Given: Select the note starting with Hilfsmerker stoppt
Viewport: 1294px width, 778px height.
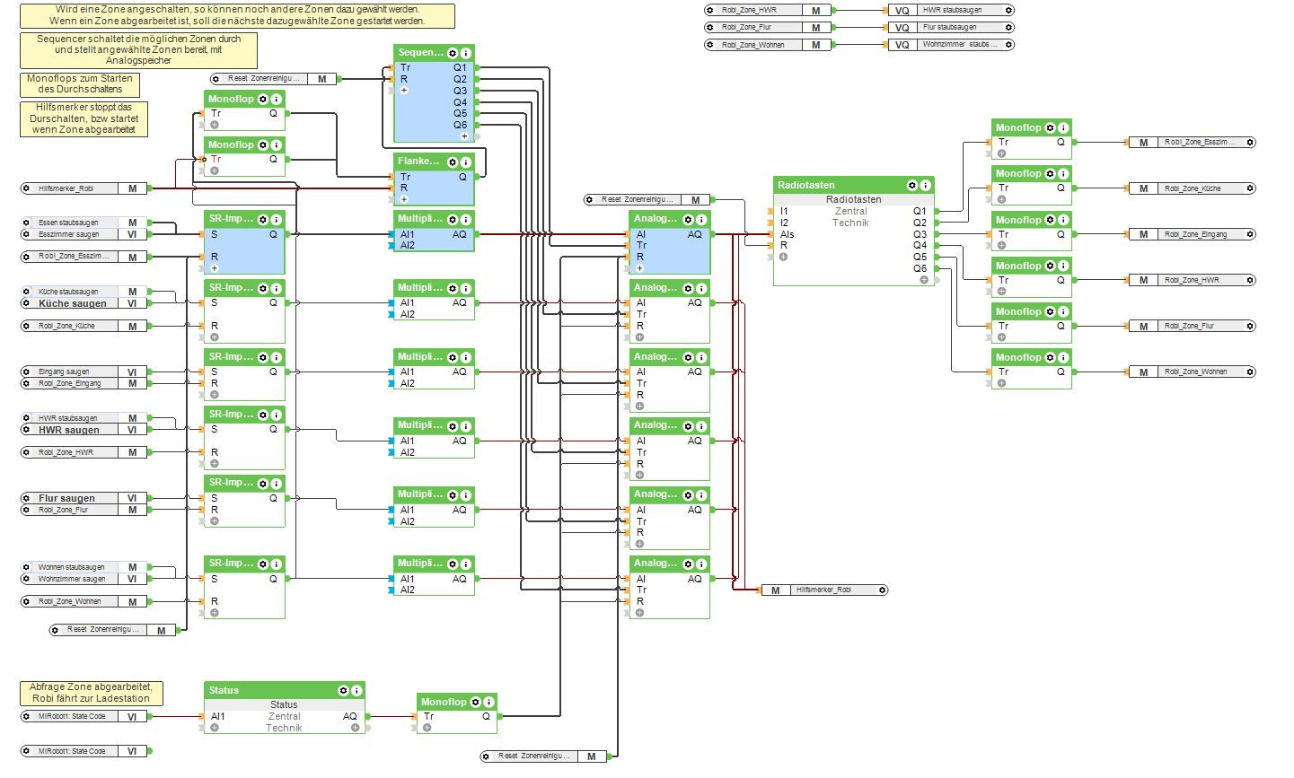Looking at the screenshot, I should (84, 118).
